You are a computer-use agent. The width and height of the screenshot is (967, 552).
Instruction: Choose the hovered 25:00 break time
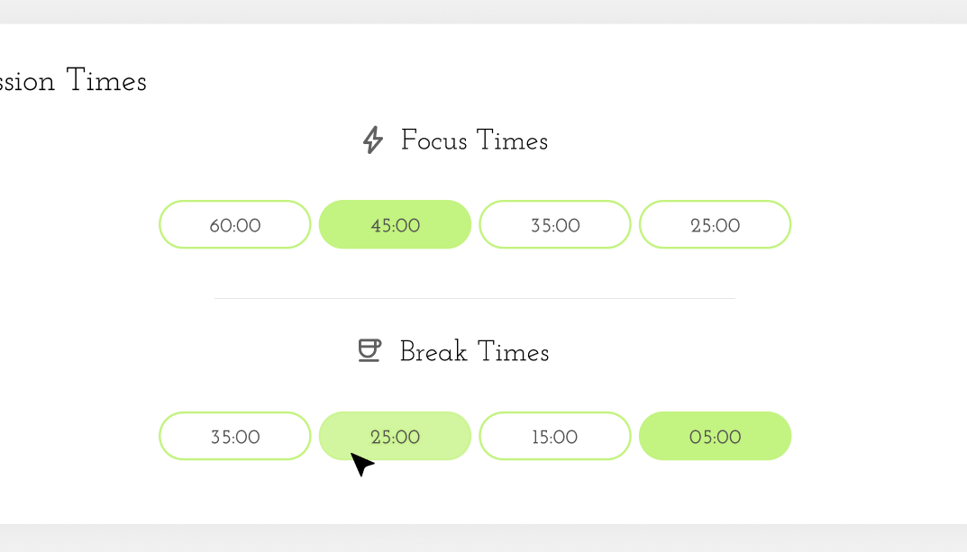396,436
